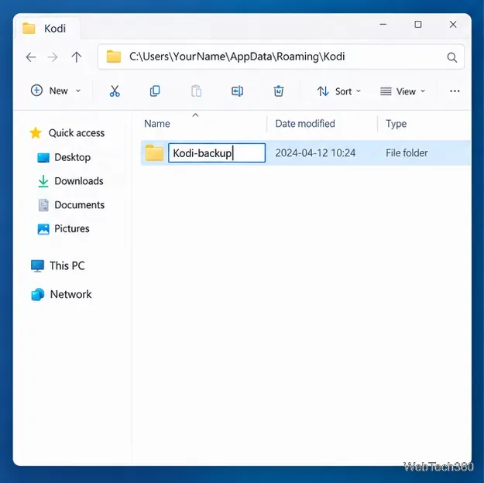Open Pictures in the sidebar

(x=64, y=228)
